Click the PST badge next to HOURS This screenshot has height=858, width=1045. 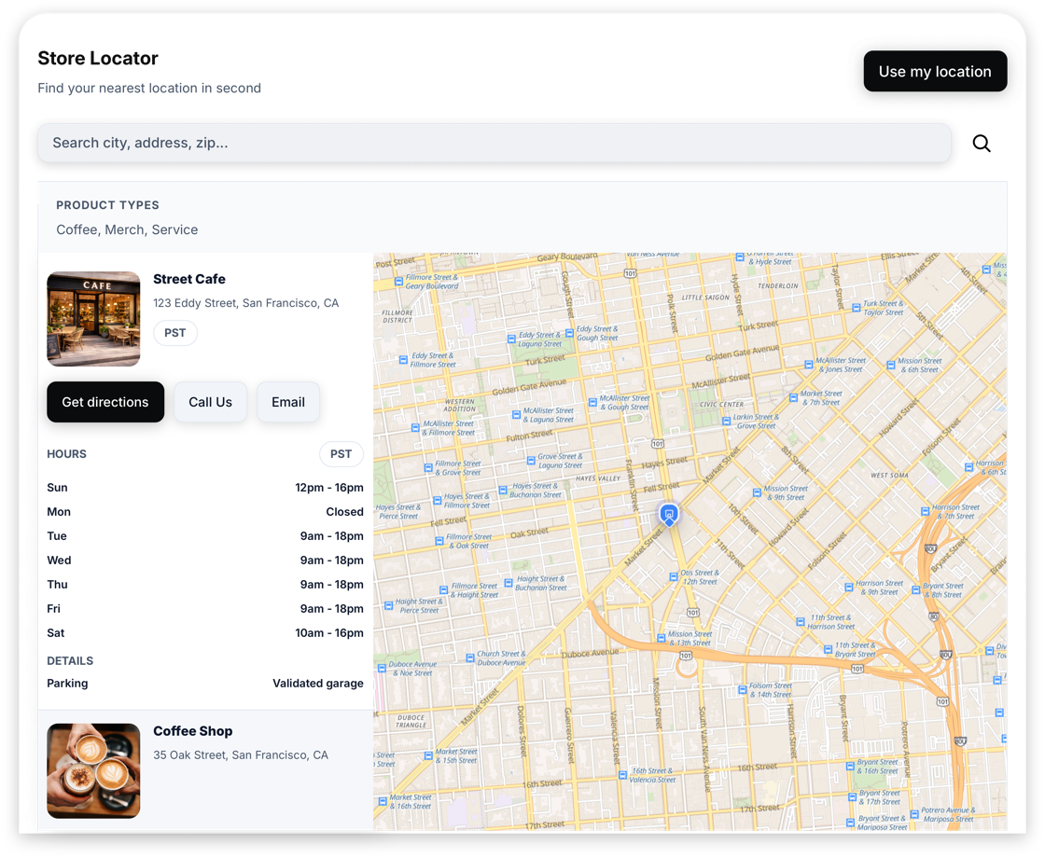tap(341, 454)
